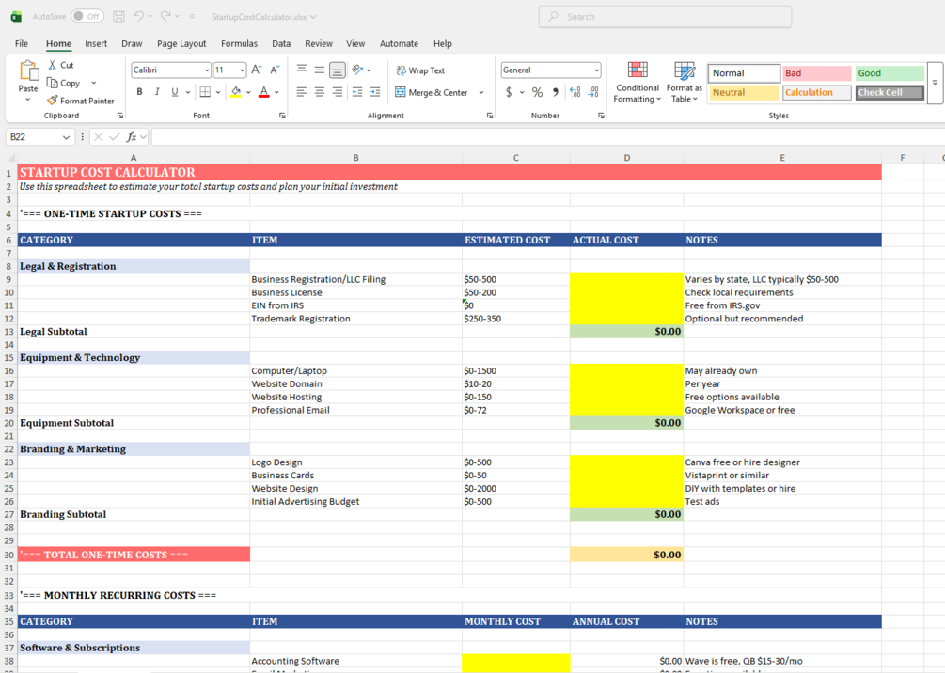Toggle AutoSave switch on
This screenshot has height=673, width=945.
(x=87, y=16)
